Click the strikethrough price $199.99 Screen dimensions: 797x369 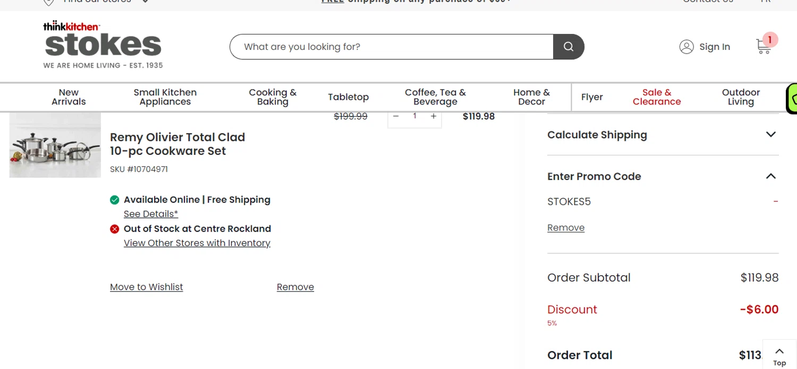(351, 116)
